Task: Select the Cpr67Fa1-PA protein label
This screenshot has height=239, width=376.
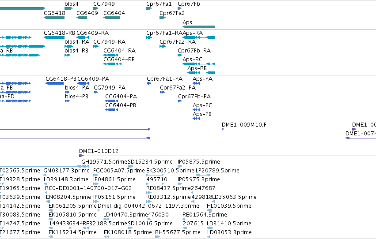Action: (164, 78)
